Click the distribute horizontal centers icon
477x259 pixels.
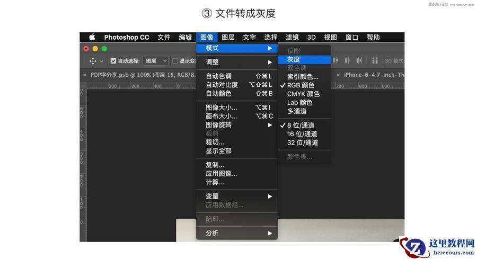[x=347, y=61]
